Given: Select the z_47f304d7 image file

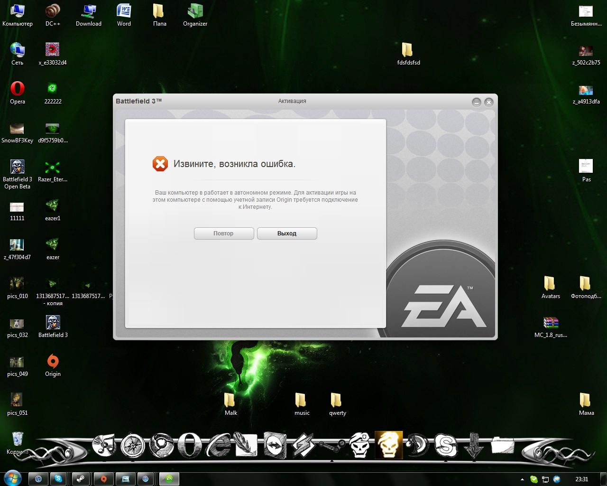Looking at the screenshot, I should coord(17,249).
